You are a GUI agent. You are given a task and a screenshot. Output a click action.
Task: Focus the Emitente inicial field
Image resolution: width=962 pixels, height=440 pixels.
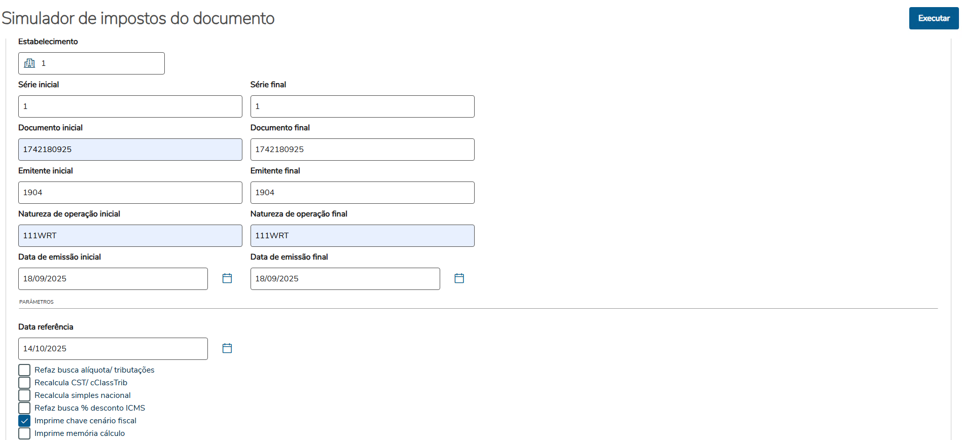point(130,193)
